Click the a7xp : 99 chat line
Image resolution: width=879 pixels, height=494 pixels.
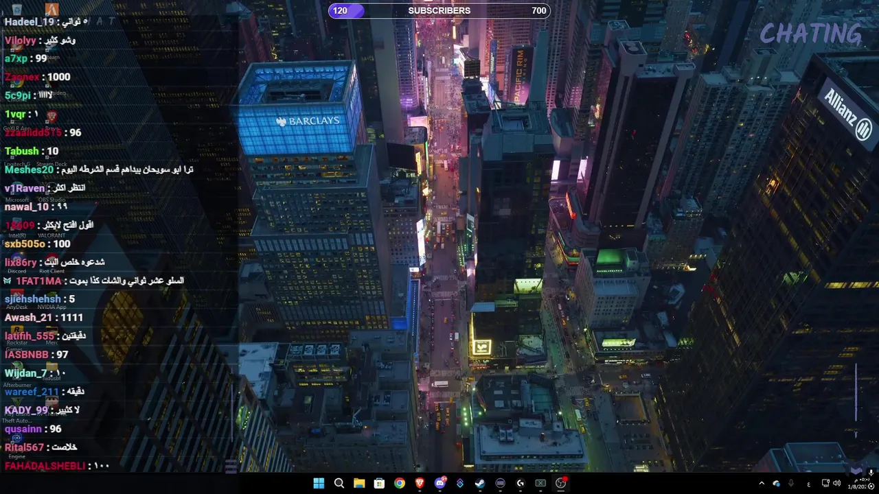(x=25, y=59)
